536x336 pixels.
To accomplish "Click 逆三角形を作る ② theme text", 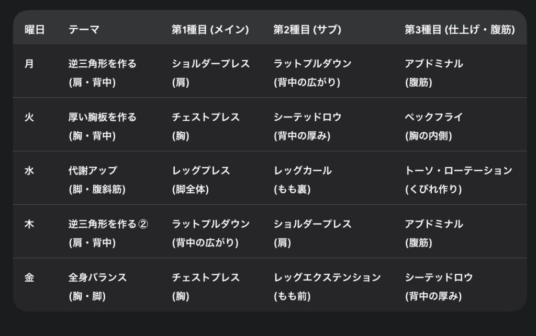I will point(108,224).
